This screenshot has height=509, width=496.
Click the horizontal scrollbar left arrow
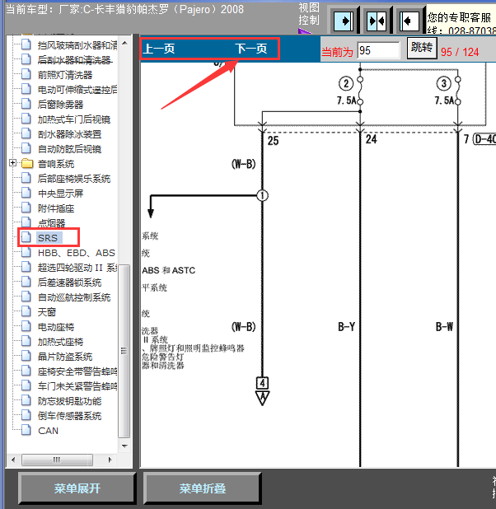point(13,460)
